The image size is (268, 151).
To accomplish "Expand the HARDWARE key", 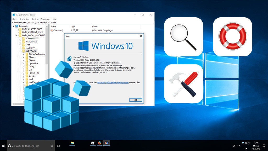I will (20, 42).
